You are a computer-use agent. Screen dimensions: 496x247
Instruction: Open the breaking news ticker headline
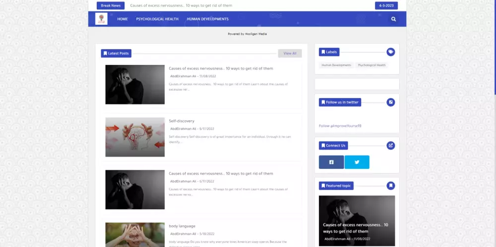pyautogui.click(x=181, y=5)
